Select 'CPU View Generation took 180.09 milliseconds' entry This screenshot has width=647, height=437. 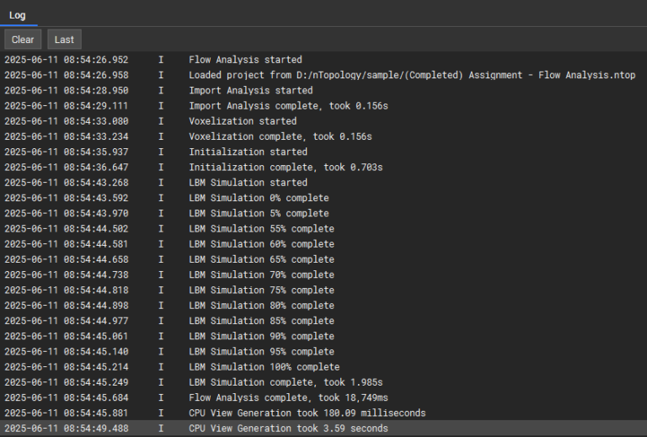pos(307,413)
